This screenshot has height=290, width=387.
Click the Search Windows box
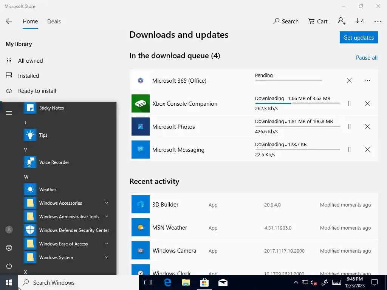tap(79, 282)
